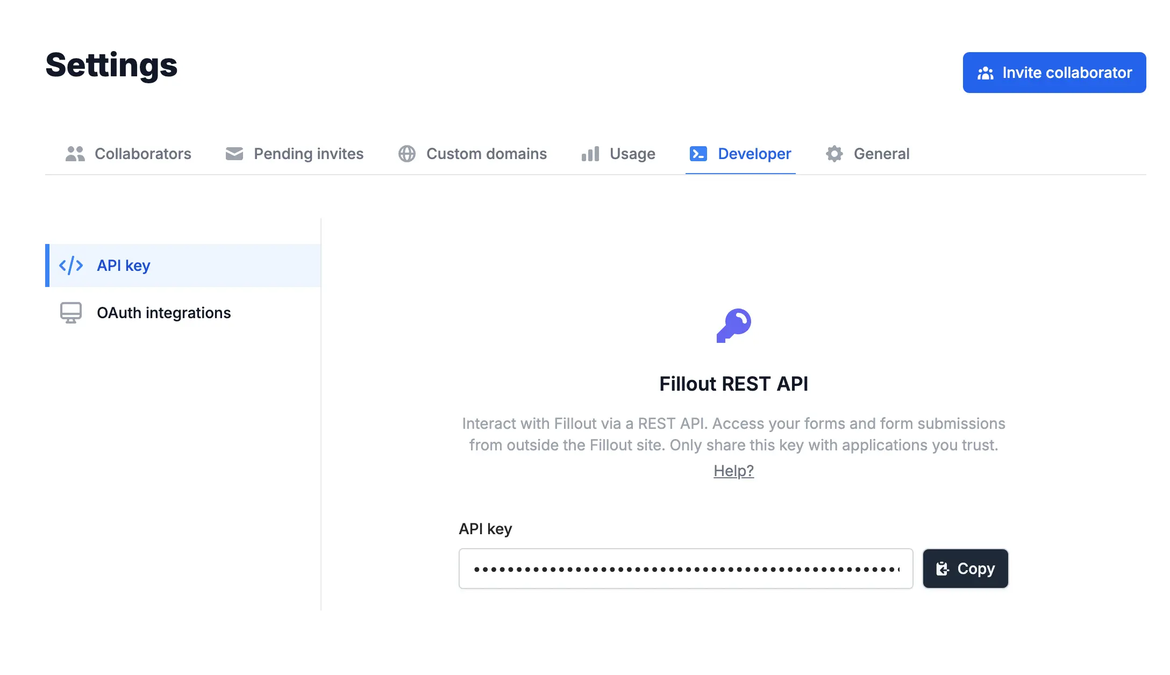Viewport: 1170px width, 675px height.
Task: Click the clipboard icon inside the Copy button
Action: 943,568
